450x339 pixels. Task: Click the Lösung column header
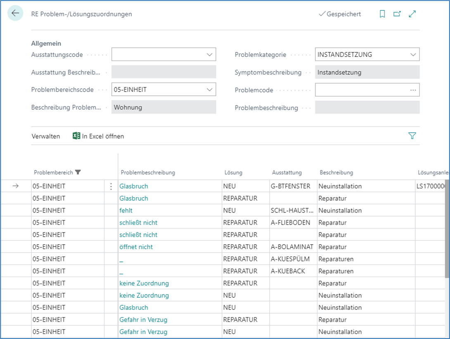point(233,172)
